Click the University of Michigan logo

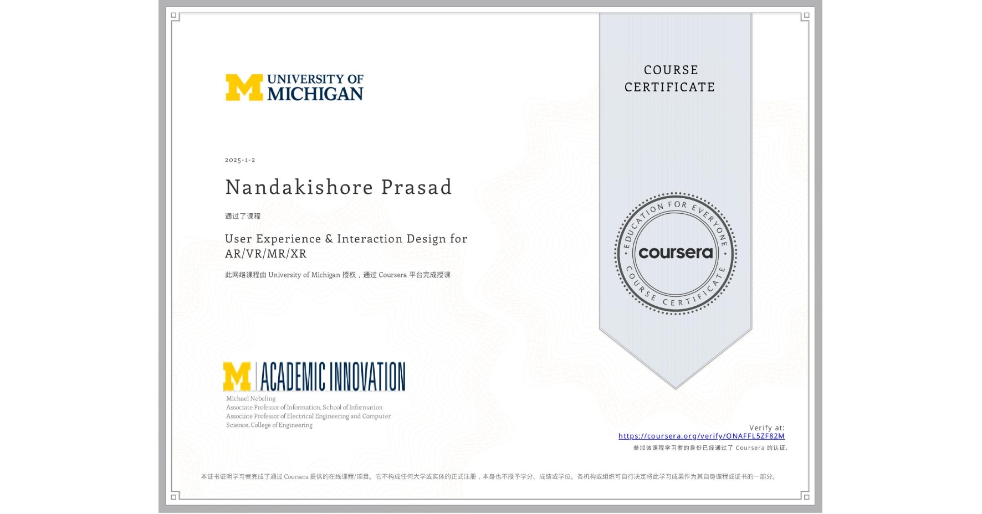click(x=294, y=88)
